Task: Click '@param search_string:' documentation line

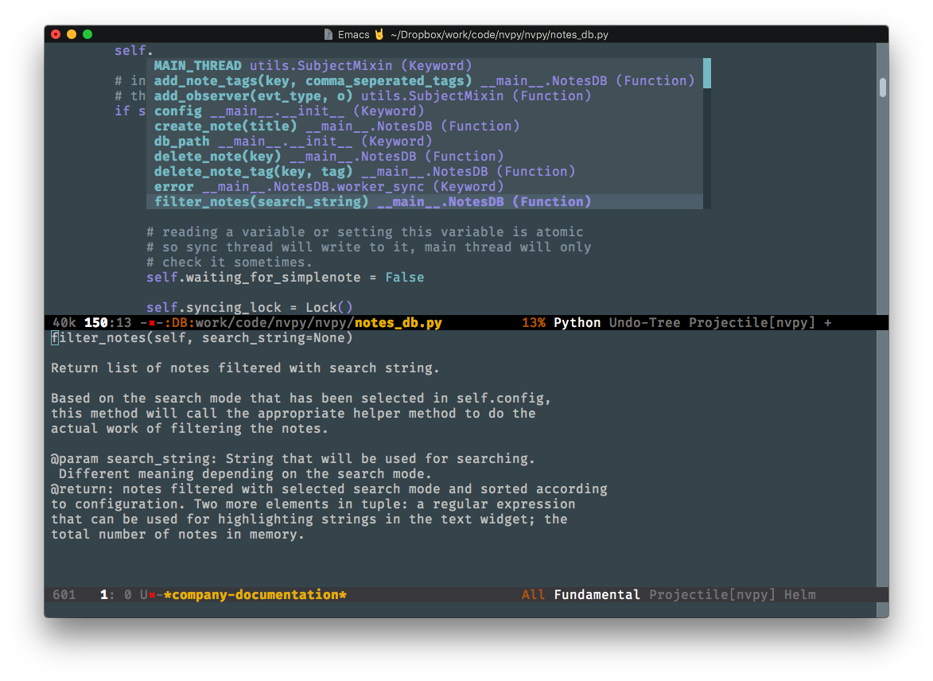Action: click(x=293, y=459)
